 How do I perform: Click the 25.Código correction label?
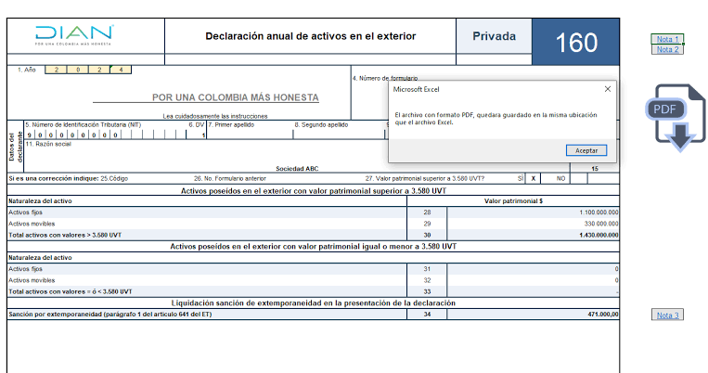tap(114, 179)
